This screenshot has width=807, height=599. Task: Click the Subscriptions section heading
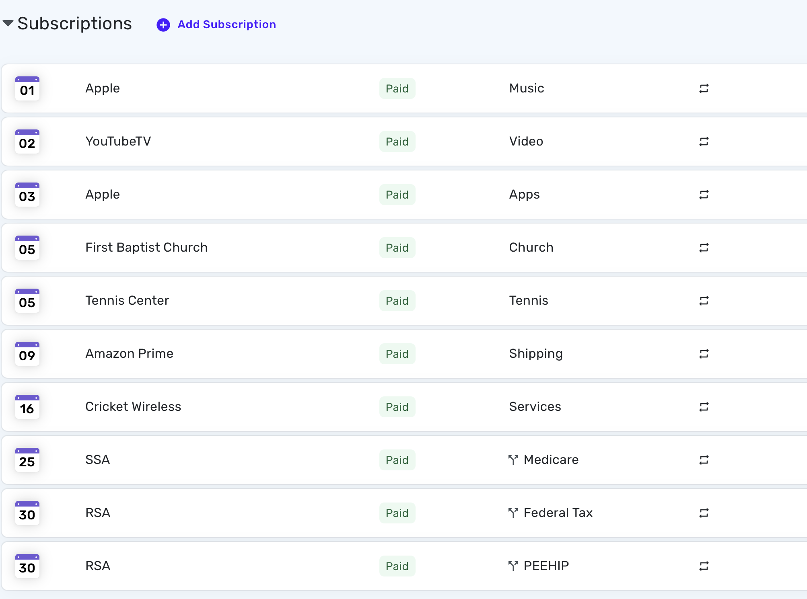pos(75,24)
